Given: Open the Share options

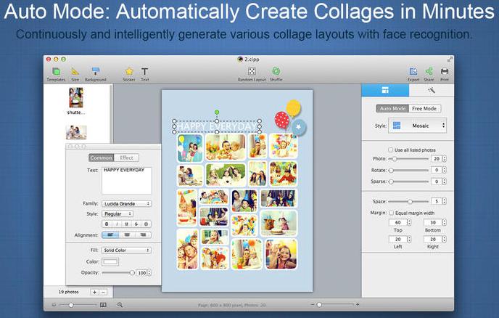Looking at the screenshot, I should 429,71.
